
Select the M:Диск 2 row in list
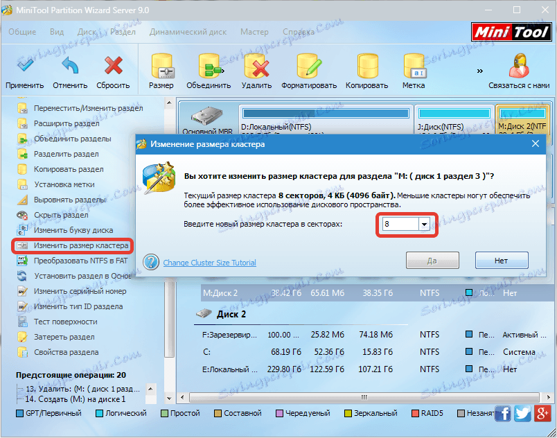pos(377,293)
